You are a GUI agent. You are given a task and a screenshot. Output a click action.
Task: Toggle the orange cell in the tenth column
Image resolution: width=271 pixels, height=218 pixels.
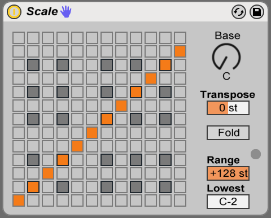pyautogui.click(x=151, y=79)
